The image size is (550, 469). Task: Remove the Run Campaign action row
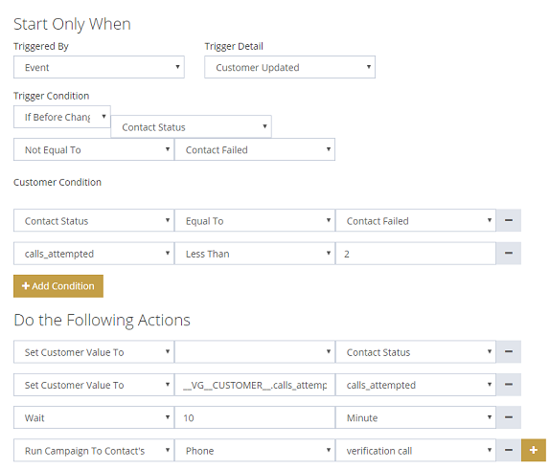pyautogui.click(x=508, y=450)
